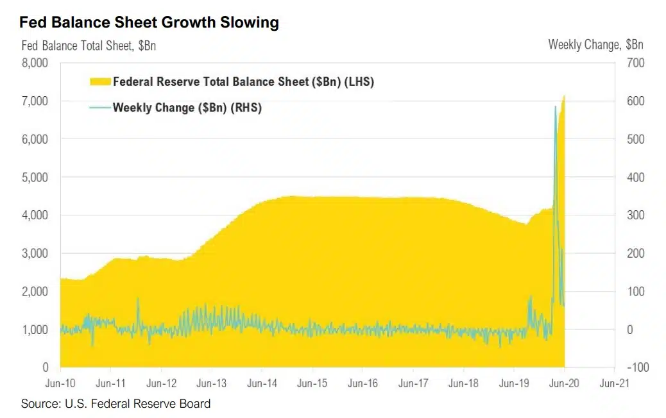Click the 'Weekly Change, $Bn' right axis title

pyautogui.click(x=595, y=45)
